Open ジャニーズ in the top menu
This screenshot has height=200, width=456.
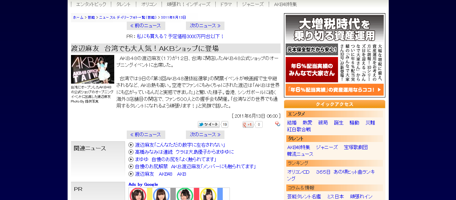253,4
